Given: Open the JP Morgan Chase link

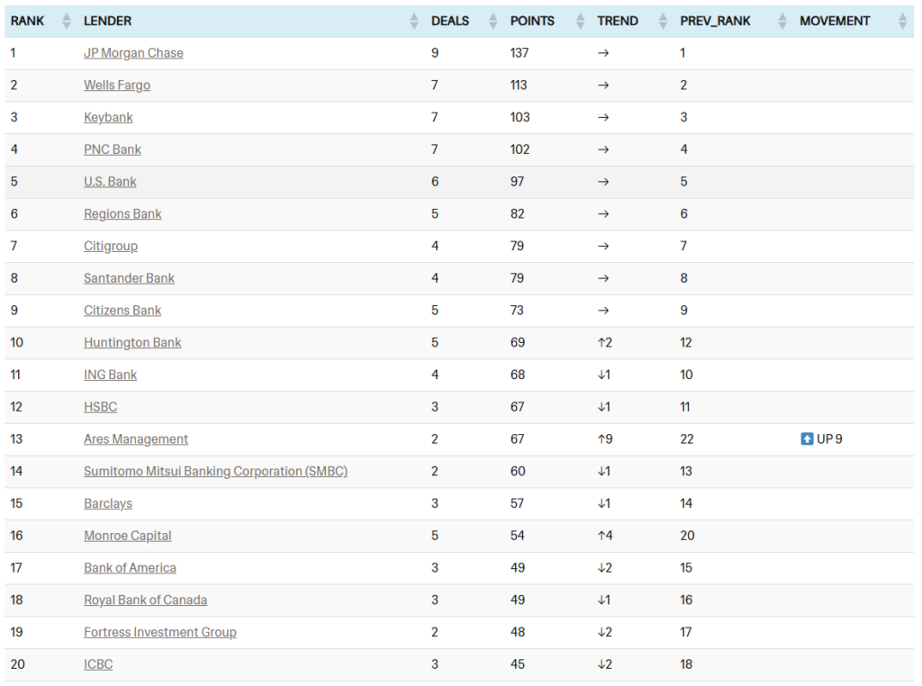Looking at the screenshot, I should click(x=133, y=53).
